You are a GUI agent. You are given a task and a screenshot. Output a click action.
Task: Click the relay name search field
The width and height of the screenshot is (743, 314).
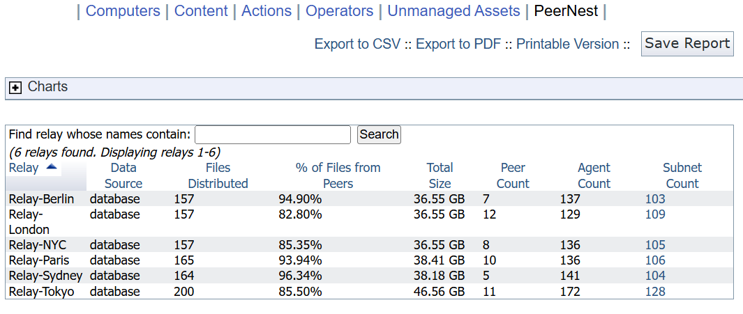click(273, 134)
